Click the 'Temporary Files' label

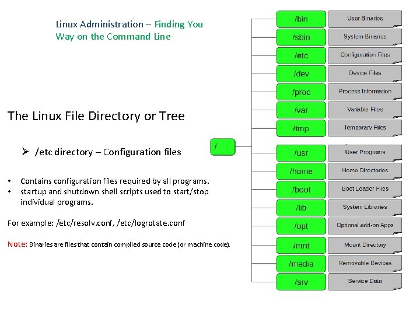point(365,128)
